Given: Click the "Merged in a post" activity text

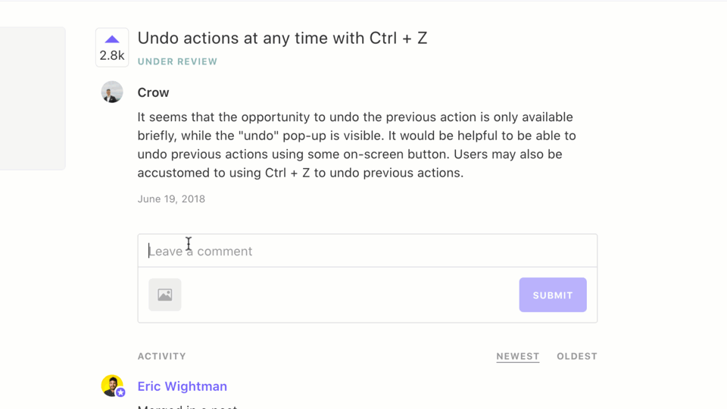Looking at the screenshot, I should [x=187, y=407].
